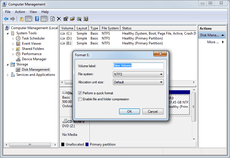Click the console tree horizontal scrollbar thumb

[30, 145]
